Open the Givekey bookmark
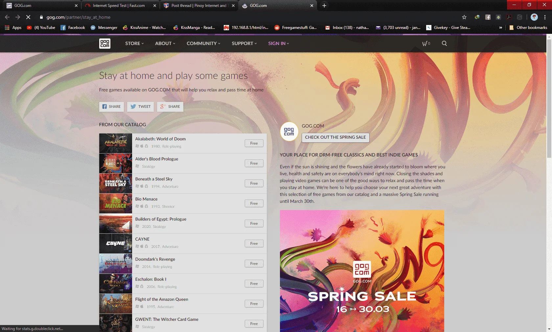This screenshot has width=552, height=332. (448, 28)
